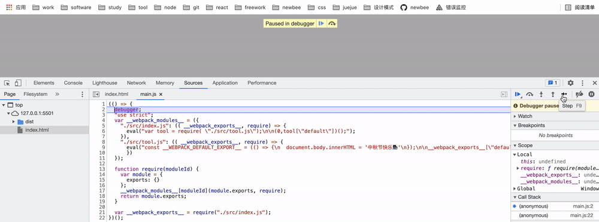Close the DevTools panel
The height and width of the screenshot is (222, 599).
tap(594, 83)
